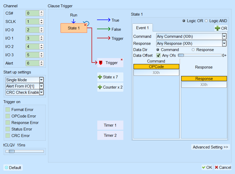This screenshot has height=174, width=235.
Task: Confirm with the green check OK button
Action: [x=207, y=167]
